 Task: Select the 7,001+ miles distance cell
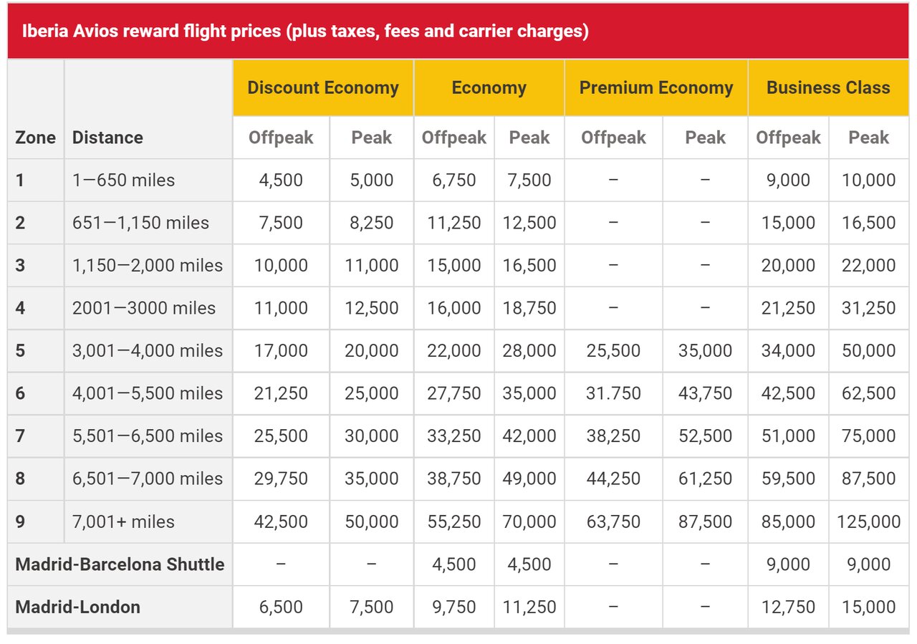(123, 522)
